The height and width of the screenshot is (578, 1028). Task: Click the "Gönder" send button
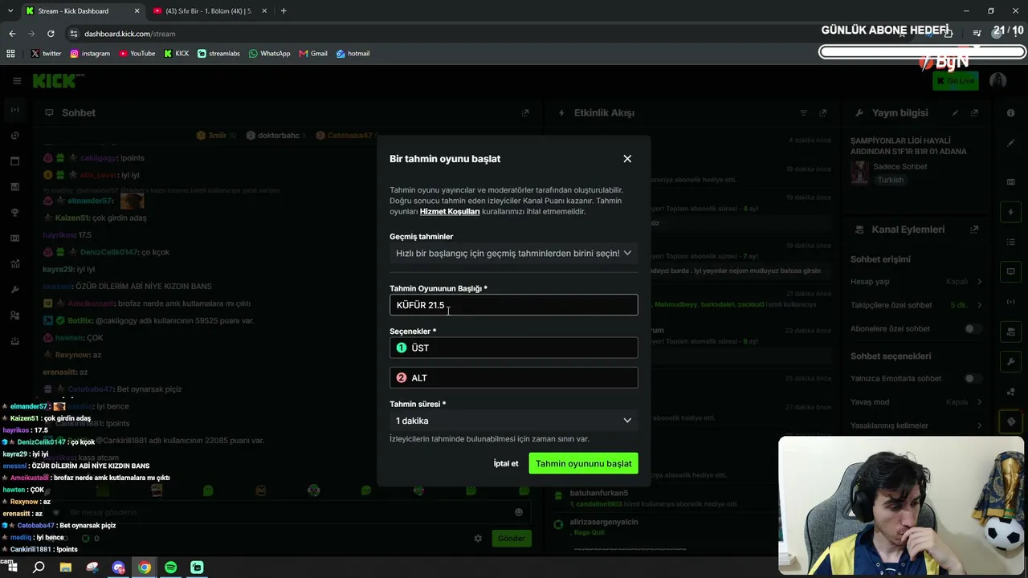[x=512, y=538]
